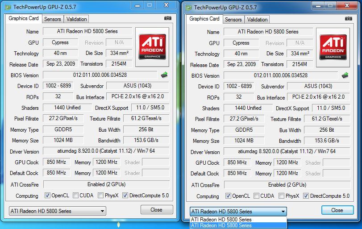
Task: Click the Cypress GPU value in left window
Action: [x=61, y=42]
